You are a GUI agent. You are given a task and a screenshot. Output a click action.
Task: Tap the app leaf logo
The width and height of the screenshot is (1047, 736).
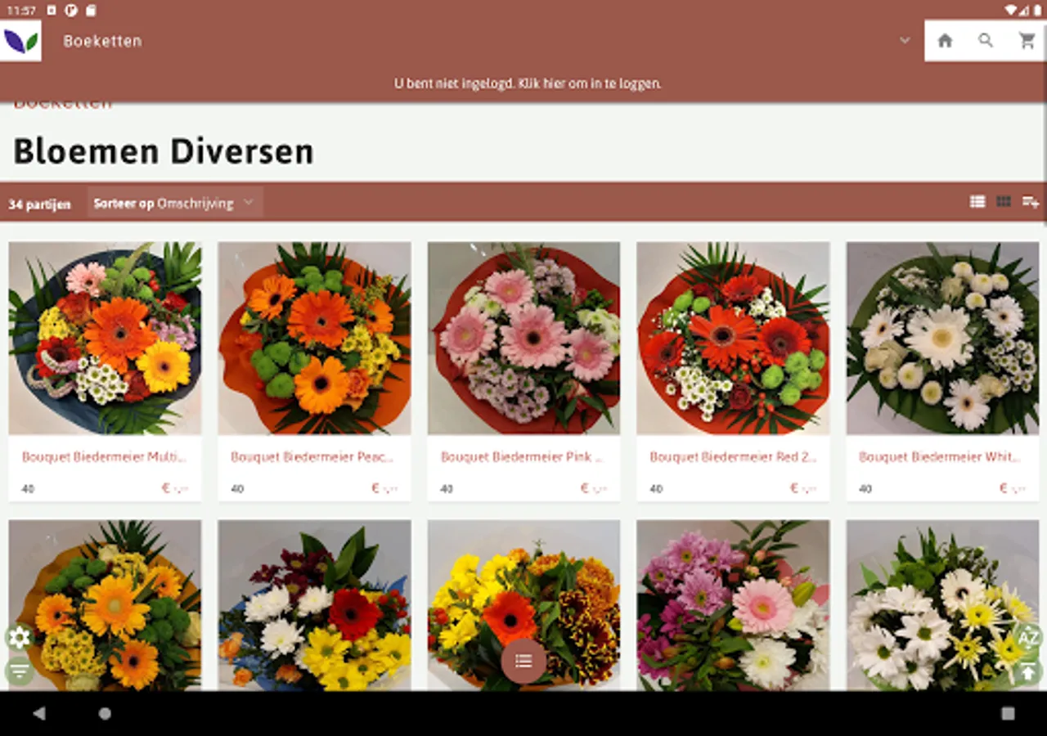point(20,41)
